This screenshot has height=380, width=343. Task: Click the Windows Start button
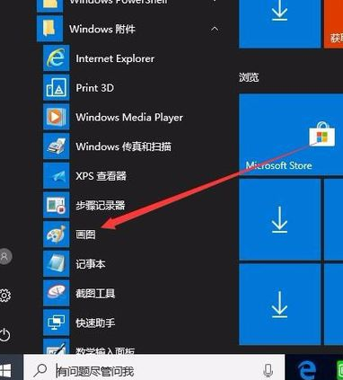point(5,371)
